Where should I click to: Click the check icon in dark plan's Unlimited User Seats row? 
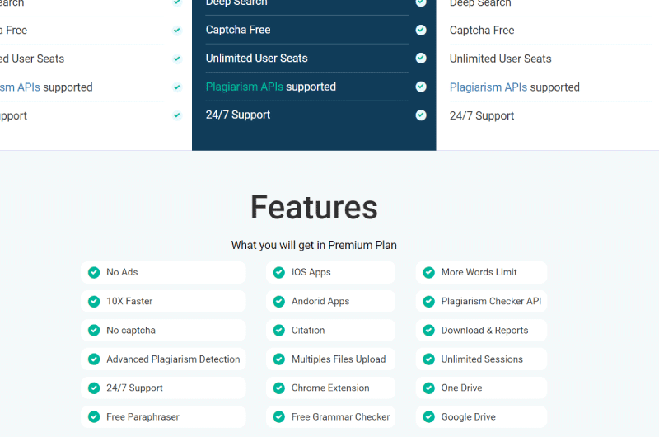click(x=421, y=58)
